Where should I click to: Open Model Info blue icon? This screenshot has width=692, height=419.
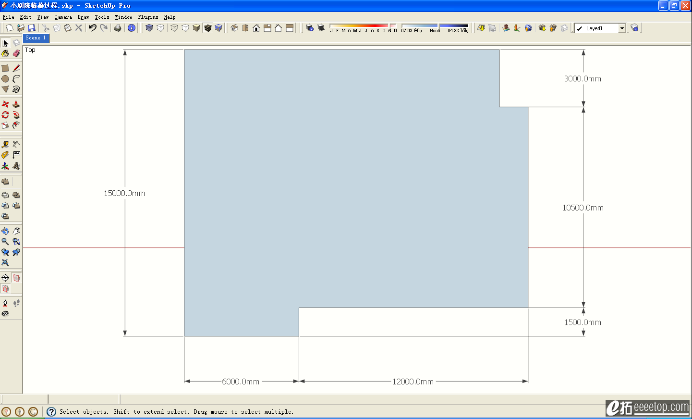(132, 28)
